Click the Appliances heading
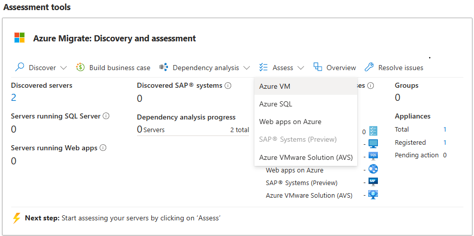Viewport: 474px width, 236px height. (x=412, y=116)
